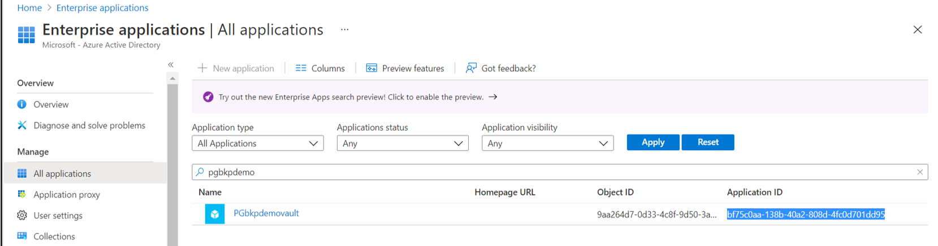
Task: Click Got feedback in the toolbar
Action: (500, 68)
